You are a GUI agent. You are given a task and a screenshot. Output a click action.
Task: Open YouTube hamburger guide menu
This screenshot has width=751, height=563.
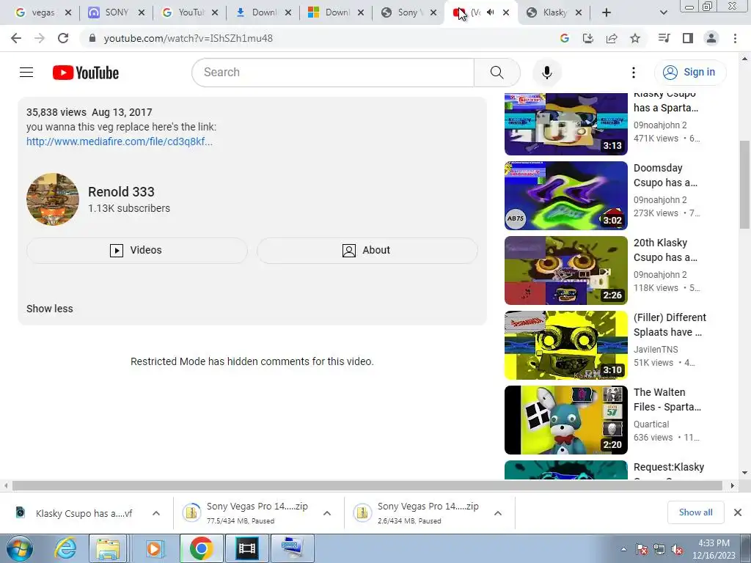(x=26, y=73)
